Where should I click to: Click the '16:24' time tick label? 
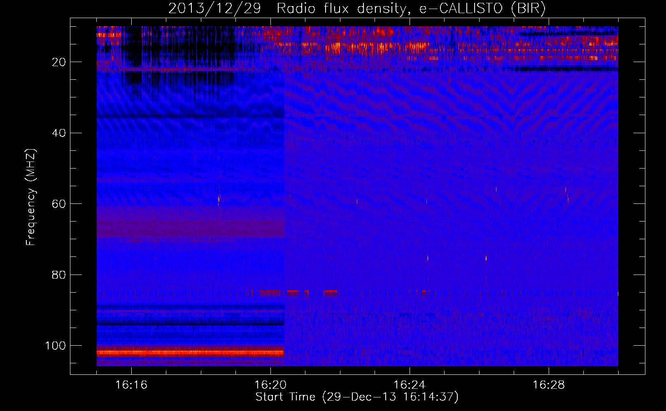410,385
